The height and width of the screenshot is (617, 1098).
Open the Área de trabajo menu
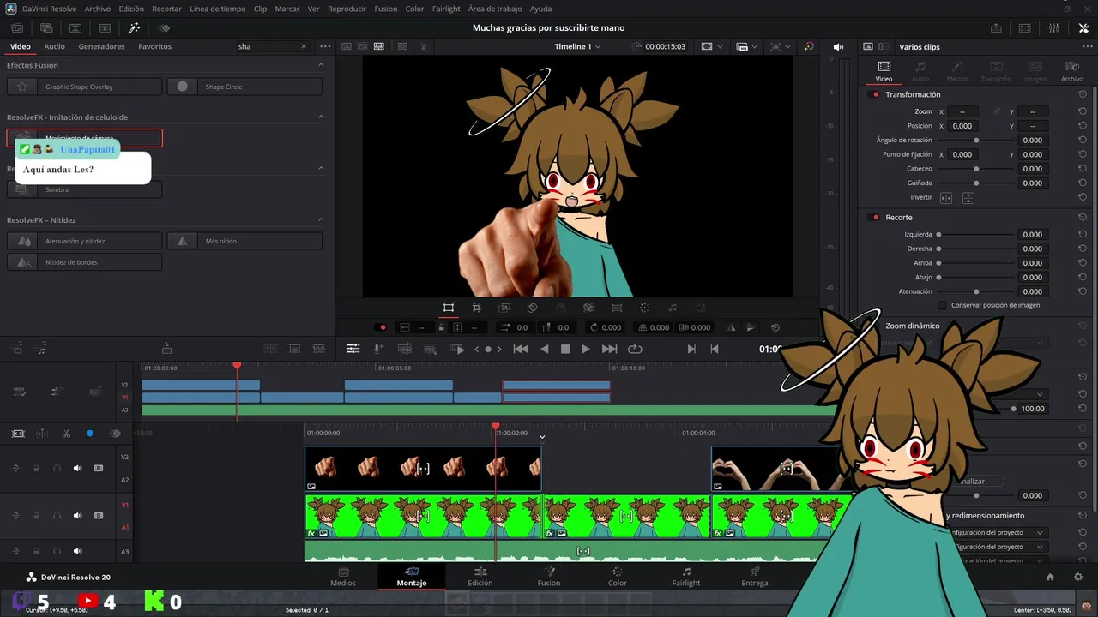pos(495,9)
